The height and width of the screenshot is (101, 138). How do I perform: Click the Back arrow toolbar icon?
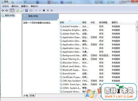[3, 10]
